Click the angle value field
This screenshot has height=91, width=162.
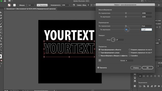[120, 40]
